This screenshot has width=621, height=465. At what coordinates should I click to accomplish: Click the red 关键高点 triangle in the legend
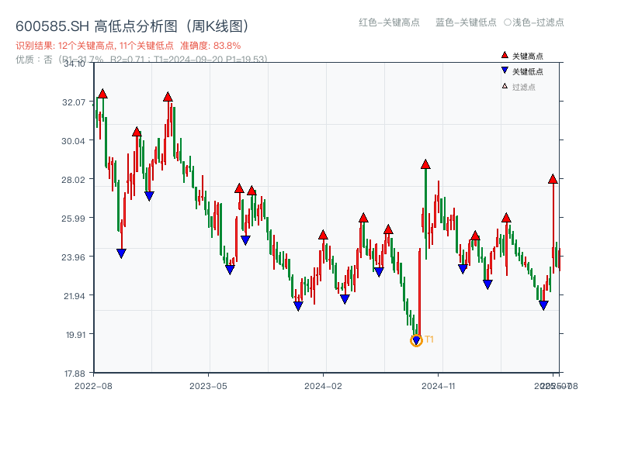tap(504, 53)
